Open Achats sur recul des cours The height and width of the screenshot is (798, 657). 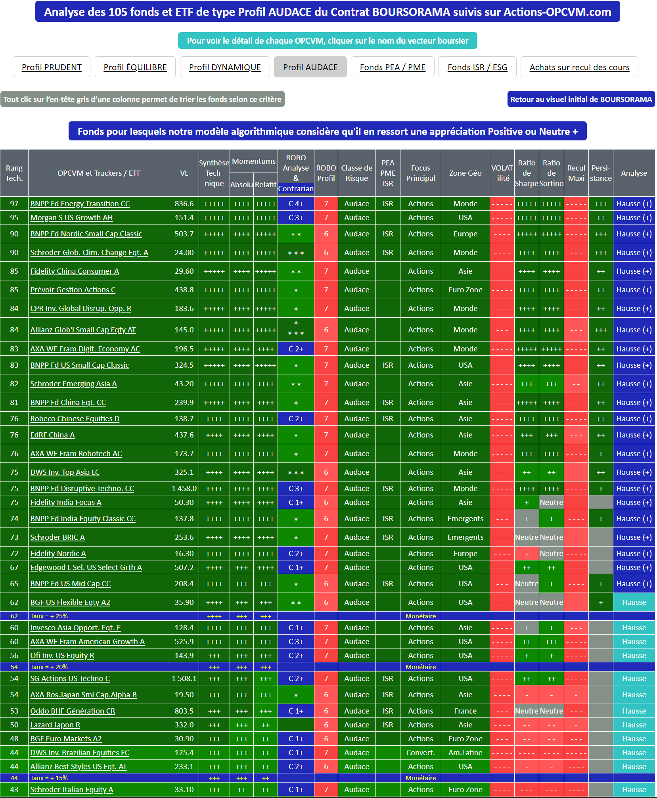tap(579, 67)
